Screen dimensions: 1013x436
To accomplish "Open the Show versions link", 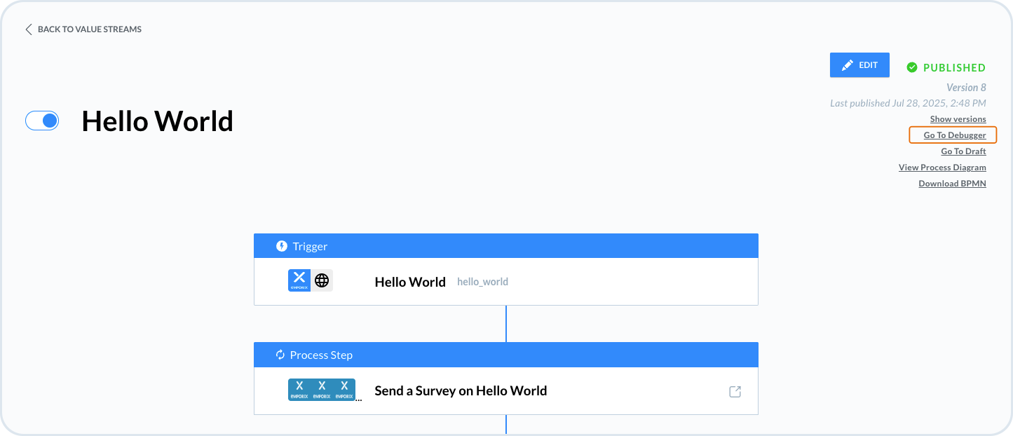I will [958, 119].
